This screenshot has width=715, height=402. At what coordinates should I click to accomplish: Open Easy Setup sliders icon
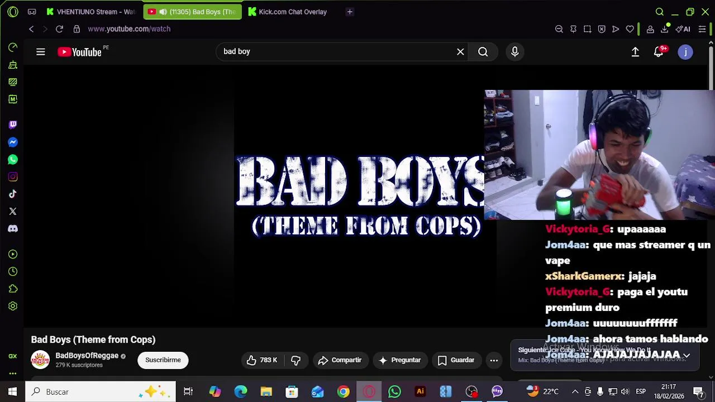click(x=703, y=29)
